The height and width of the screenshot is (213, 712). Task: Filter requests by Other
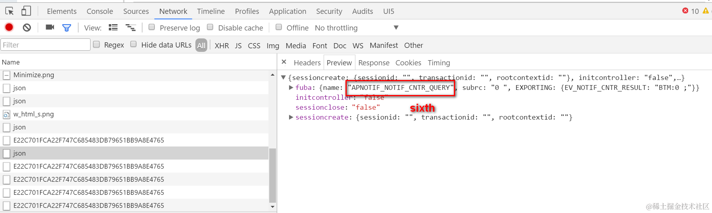click(x=413, y=46)
